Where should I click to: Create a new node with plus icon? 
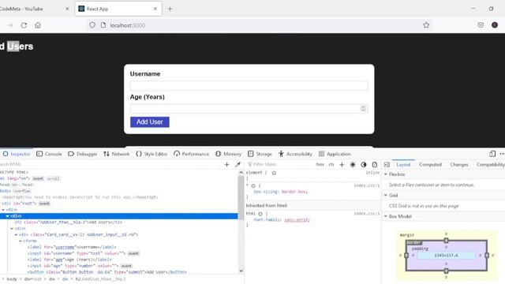click(226, 165)
